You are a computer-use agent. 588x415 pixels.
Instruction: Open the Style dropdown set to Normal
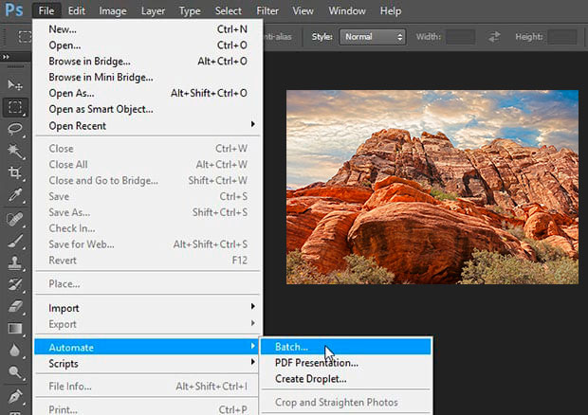(x=373, y=37)
